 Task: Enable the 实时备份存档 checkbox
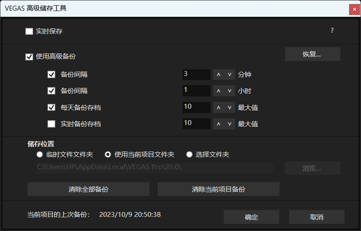[x=51, y=124]
